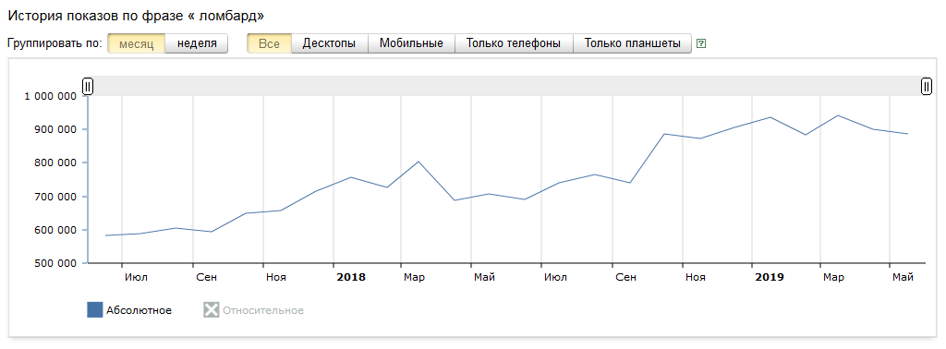Click the 1 000 000 axis label

tap(50, 96)
